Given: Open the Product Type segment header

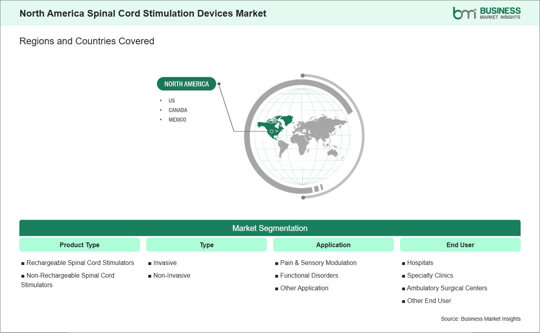Looking at the screenshot, I should click(79, 245).
